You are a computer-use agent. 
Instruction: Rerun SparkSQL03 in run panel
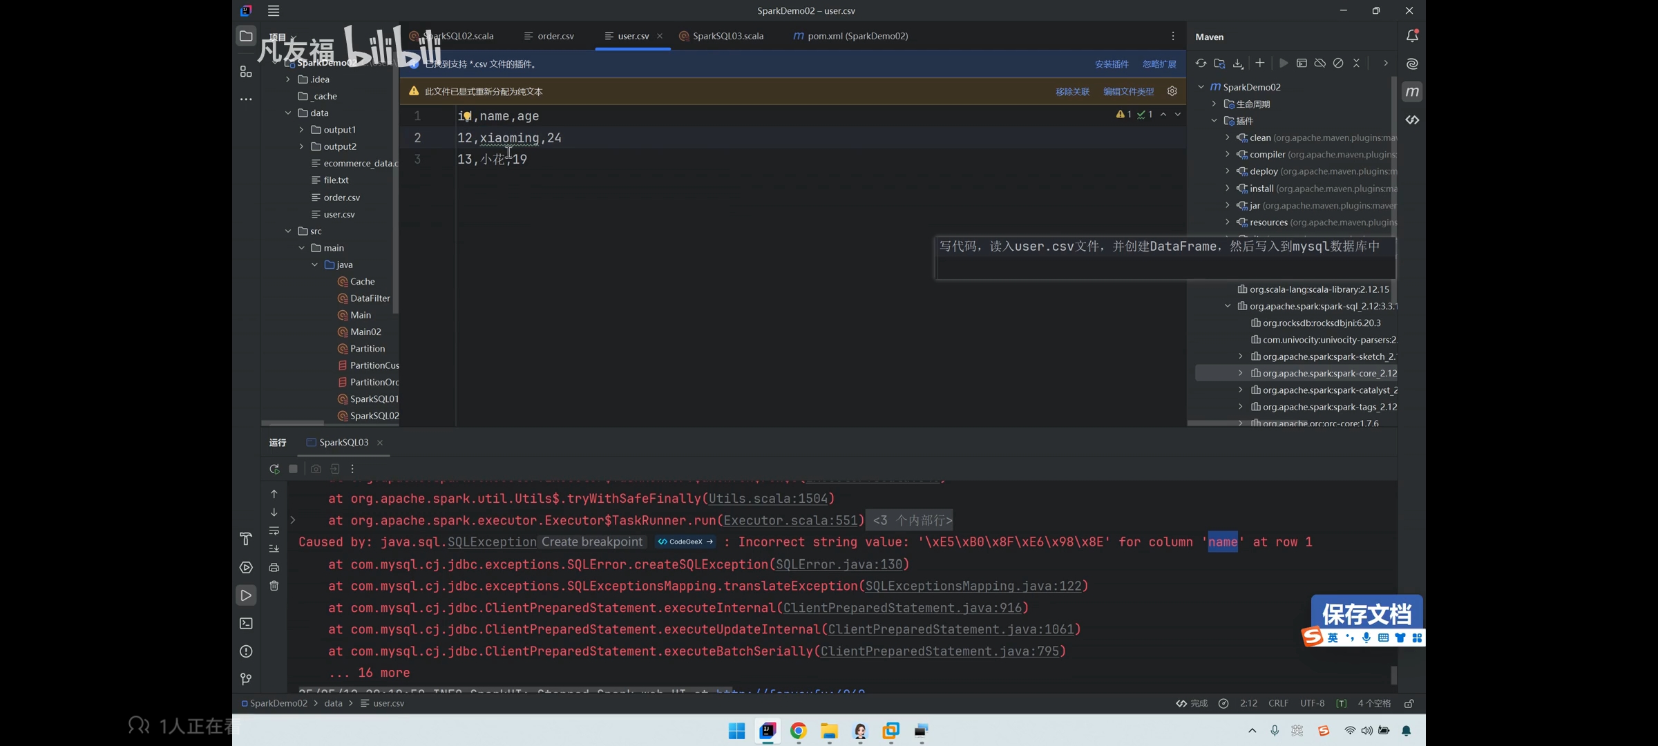click(274, 469)
